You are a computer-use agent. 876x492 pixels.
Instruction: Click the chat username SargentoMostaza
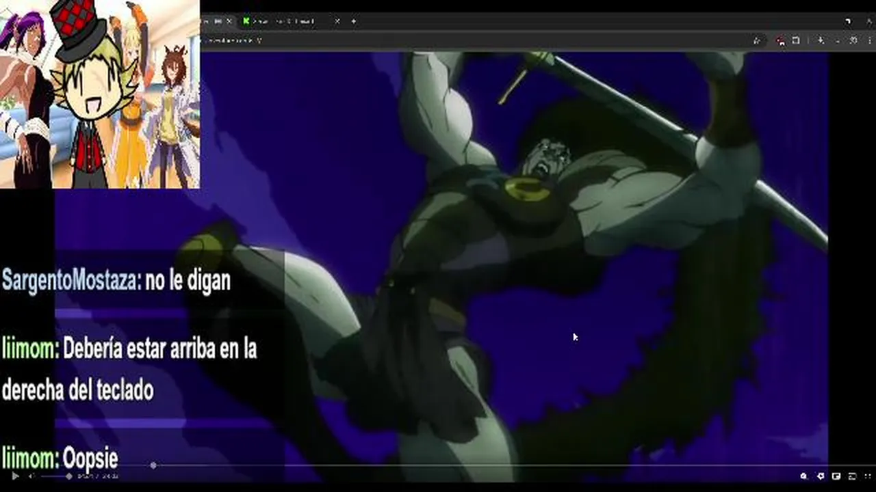click(x=71, y=279)
